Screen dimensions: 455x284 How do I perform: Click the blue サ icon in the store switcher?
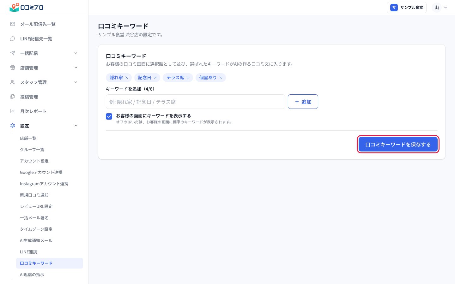tap(394, 8)
